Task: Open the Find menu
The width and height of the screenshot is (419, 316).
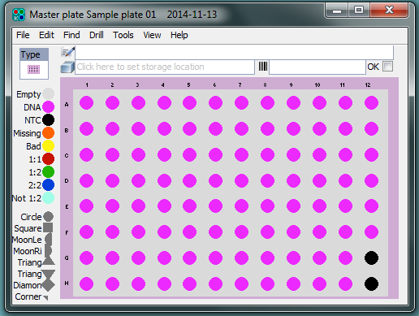Action: (71, 35)
